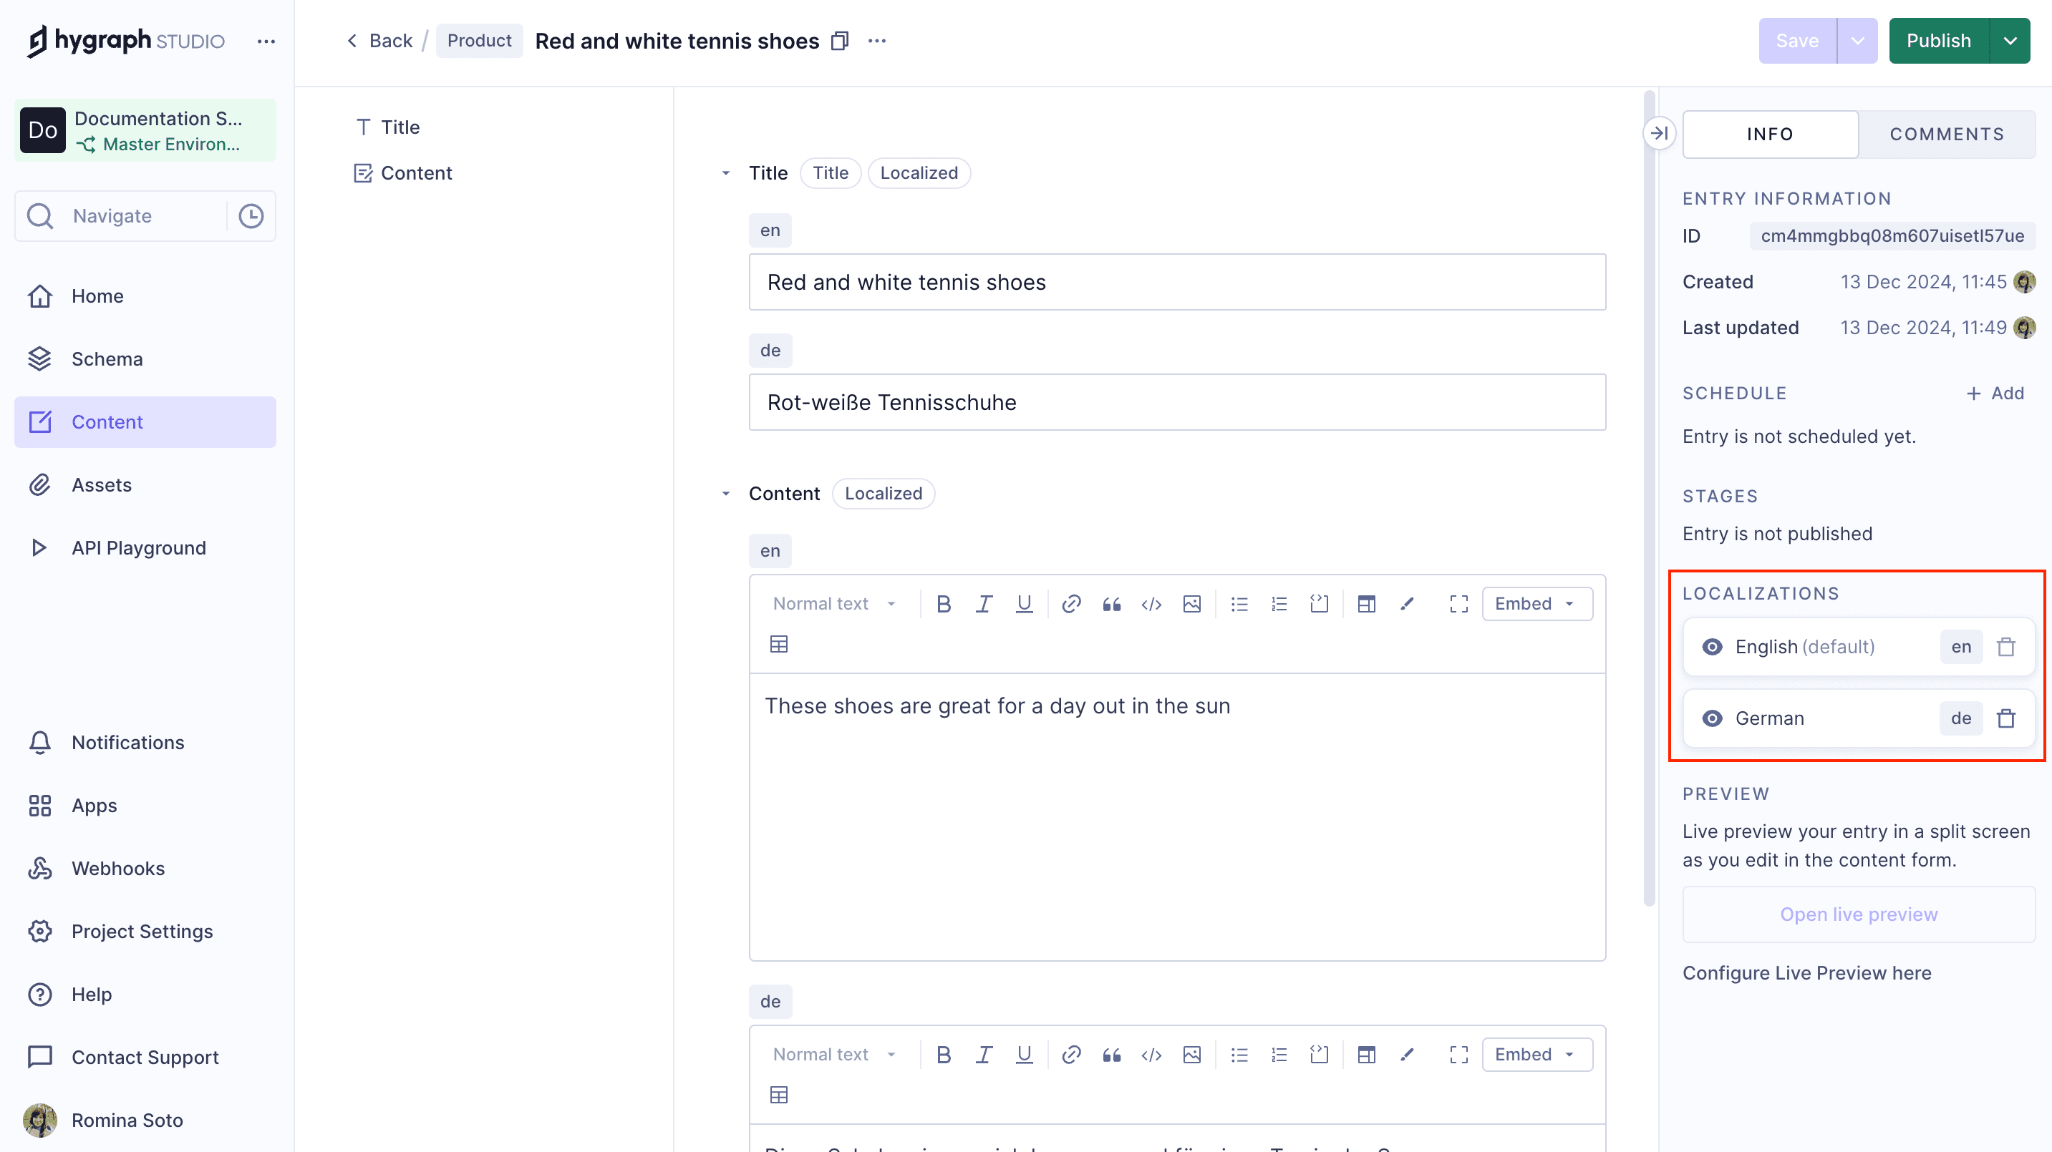Collapse the right sidebar panel

pos(1659,133)
